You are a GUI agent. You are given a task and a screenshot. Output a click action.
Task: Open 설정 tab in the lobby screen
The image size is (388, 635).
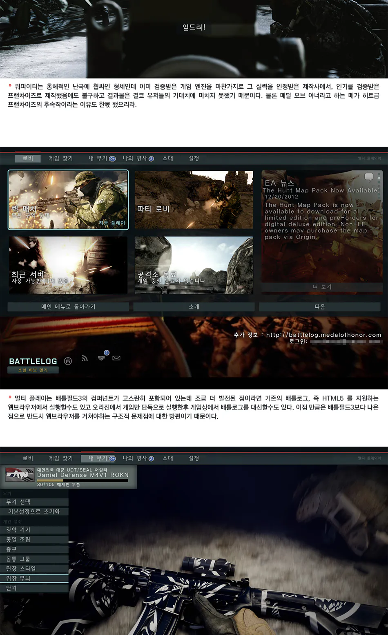[x=194, y=158]
